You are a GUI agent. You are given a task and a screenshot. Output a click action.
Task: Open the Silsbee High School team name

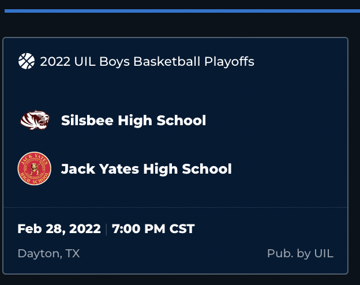point(133,121)
